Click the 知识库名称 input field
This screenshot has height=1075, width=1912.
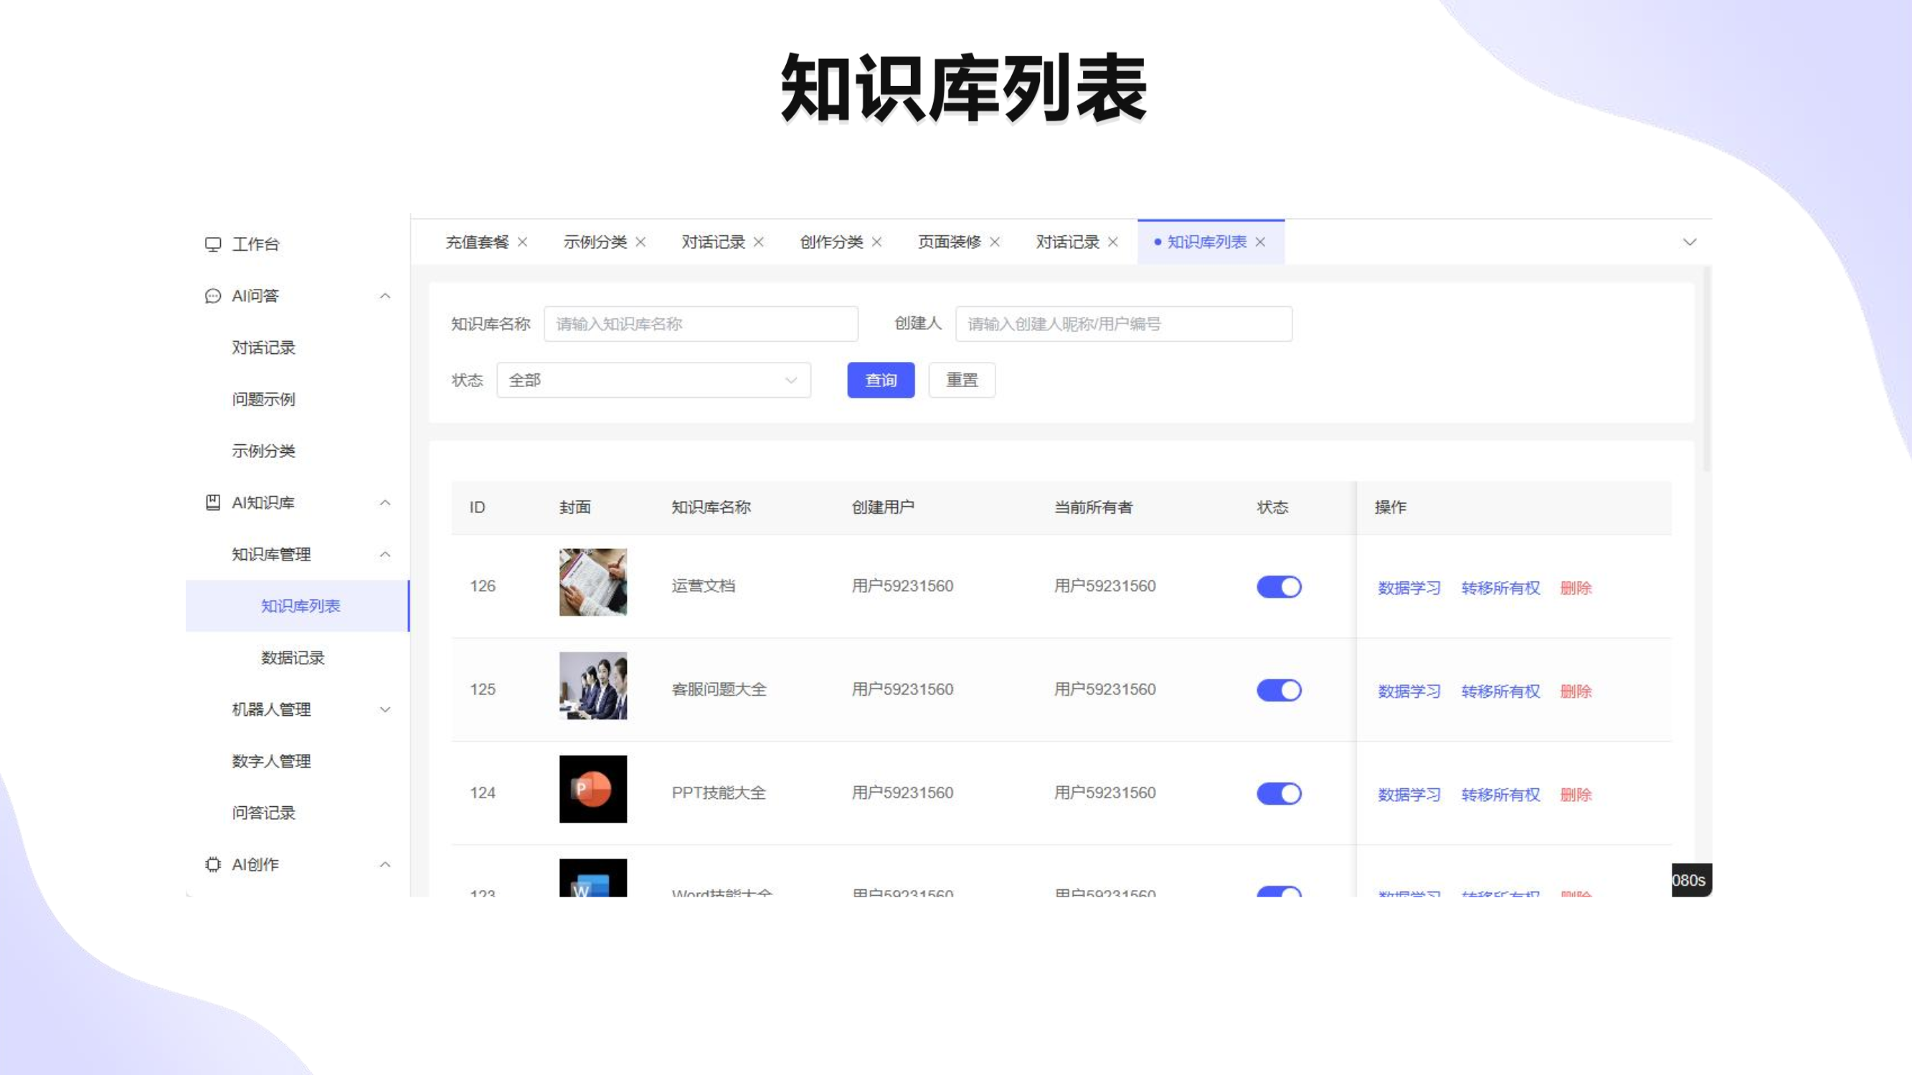701,324
